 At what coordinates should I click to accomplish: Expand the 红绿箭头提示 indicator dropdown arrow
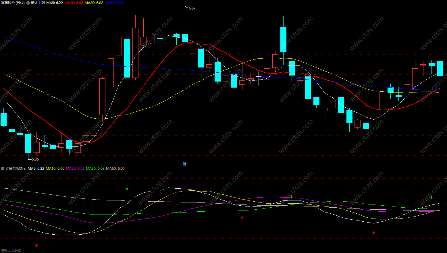(3, 169)
